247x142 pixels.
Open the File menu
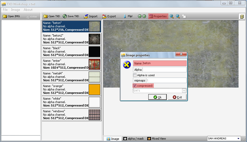pos(5,10)
